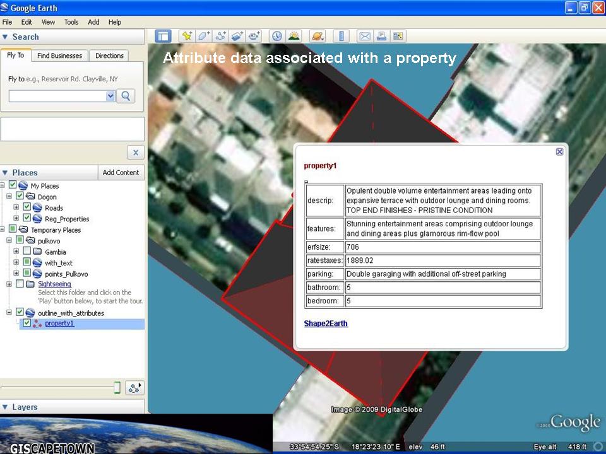
Task: Select the Dogon folder icon
Action: (x=30, y=197)
